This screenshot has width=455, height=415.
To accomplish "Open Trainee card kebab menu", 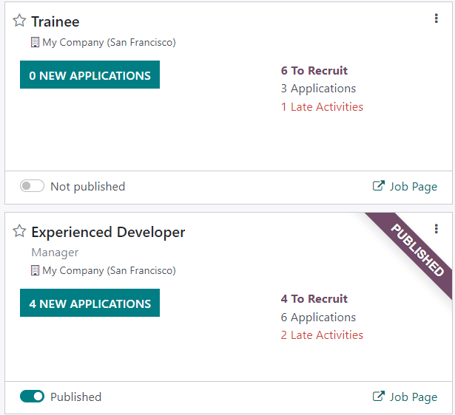I will pyautogui.click(x=437, y=19).
